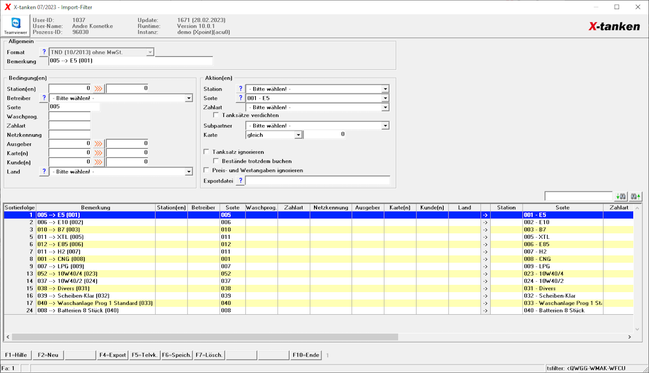The height and width of the screenshot is (373, 649).
Task: Click the search upward binoculars icon
Action: tap(636, 197)
